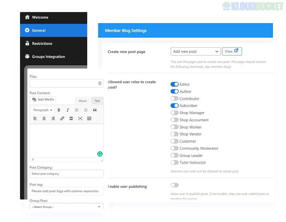The height and width of the screenshot is (222, 286).
Task: Switch to the Text editing tab
Action: (97, 101)
